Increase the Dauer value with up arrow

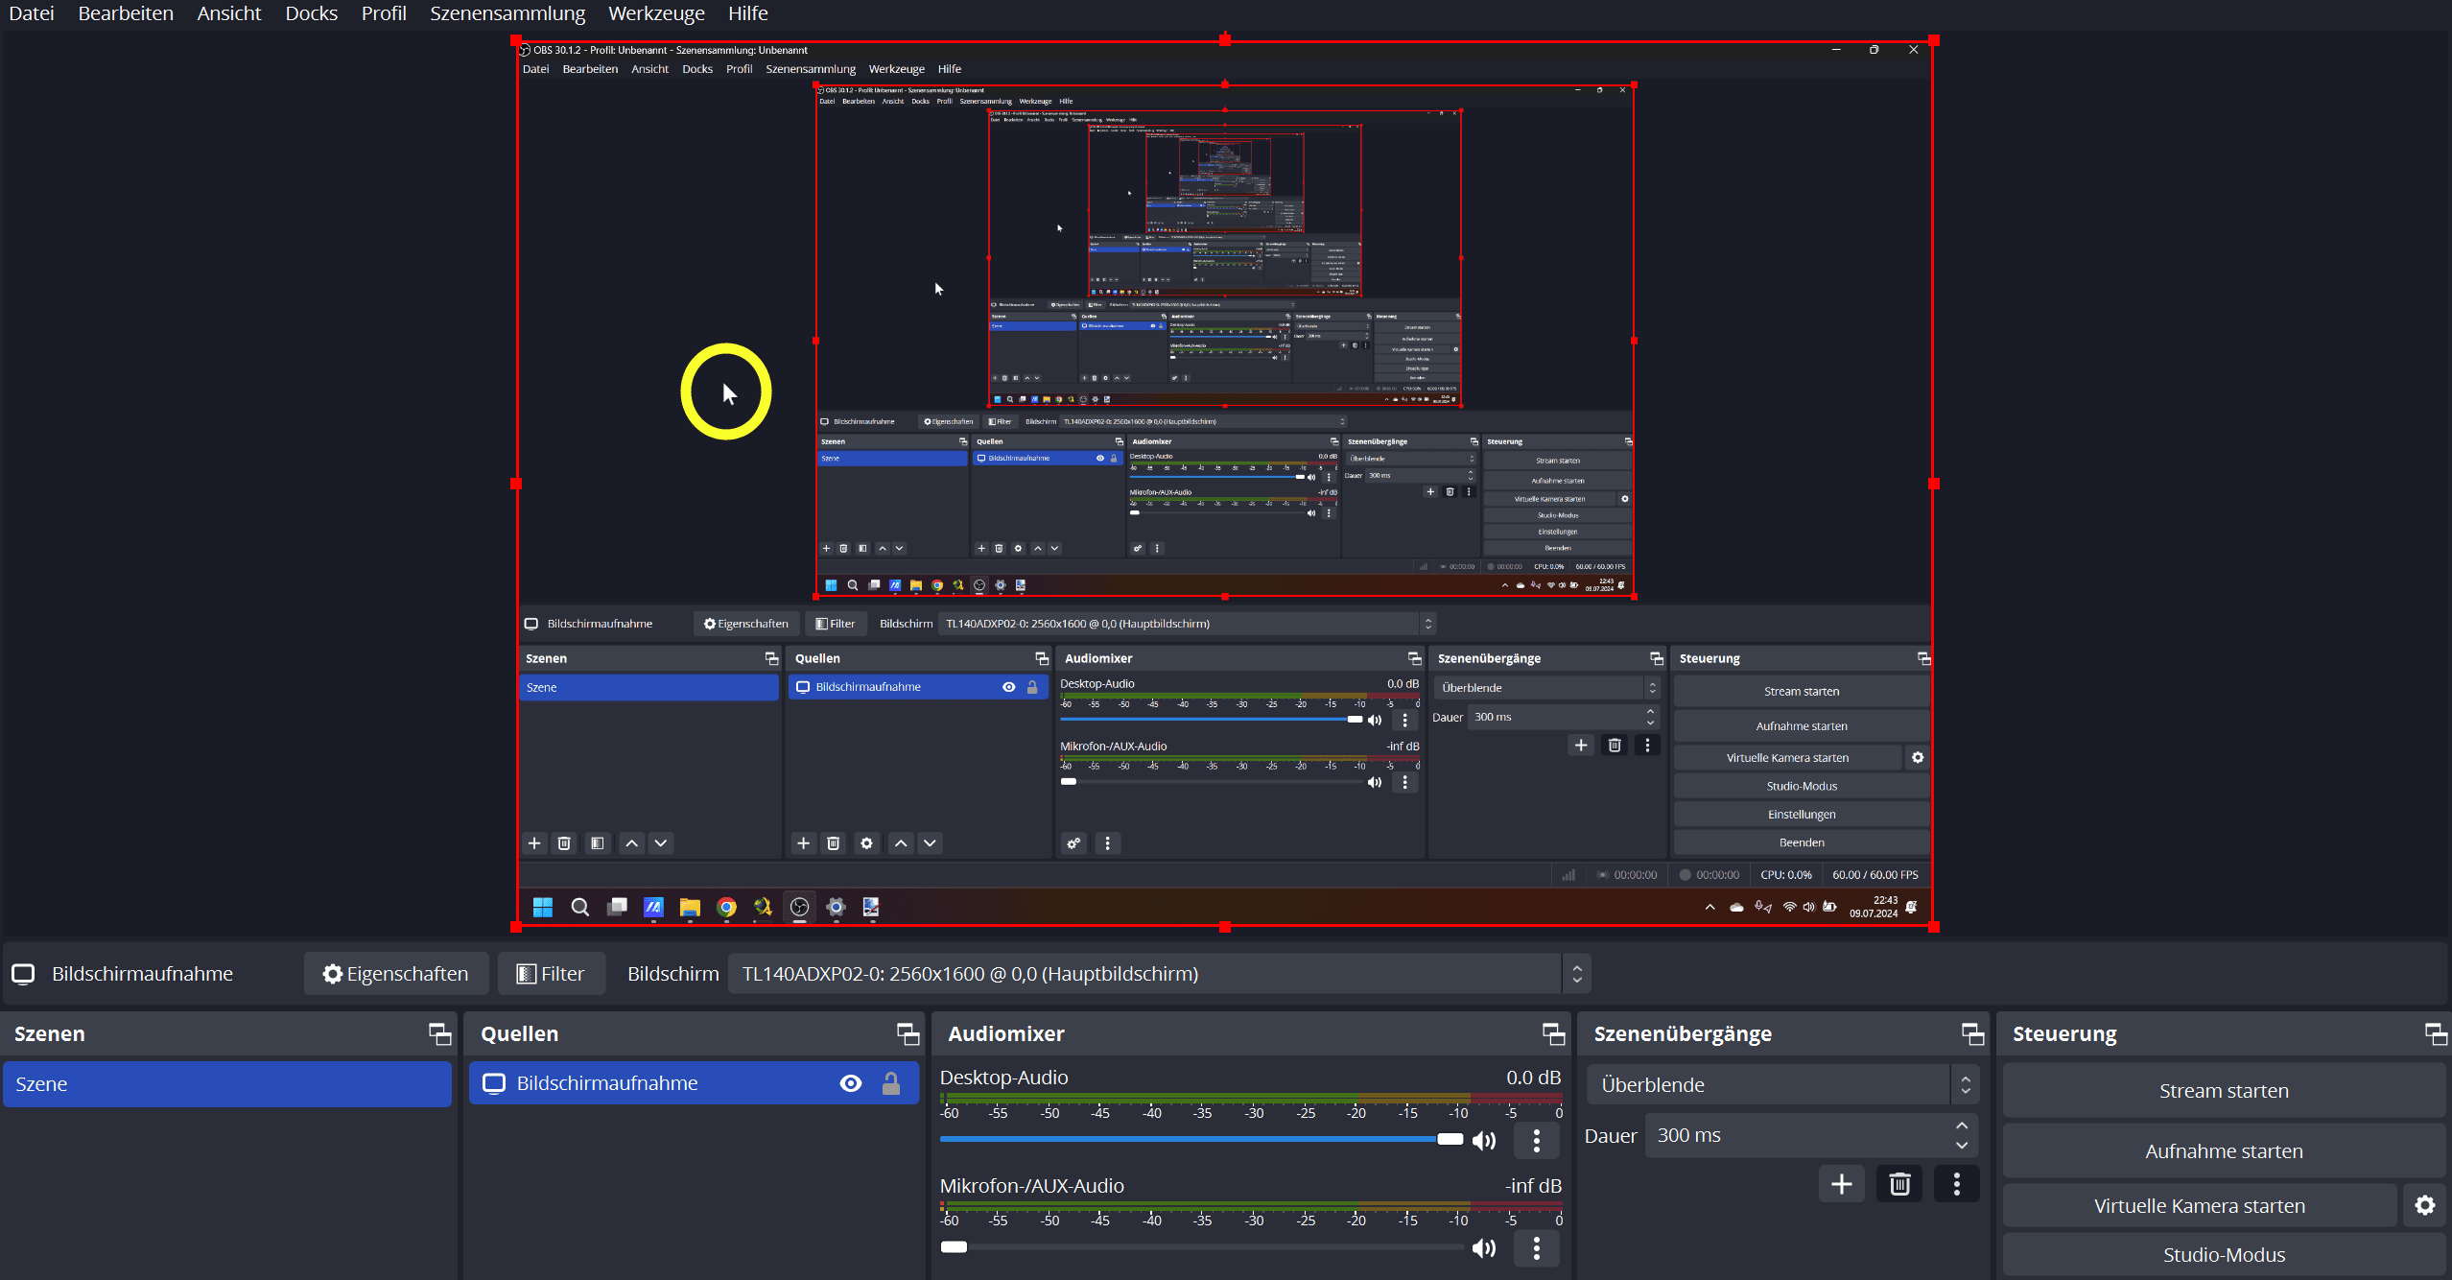point(1962,1126)
